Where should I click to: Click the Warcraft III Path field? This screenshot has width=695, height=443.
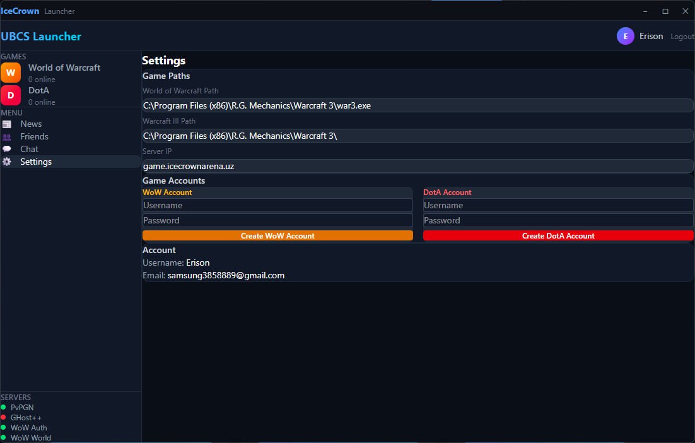(x=418, y=136)
